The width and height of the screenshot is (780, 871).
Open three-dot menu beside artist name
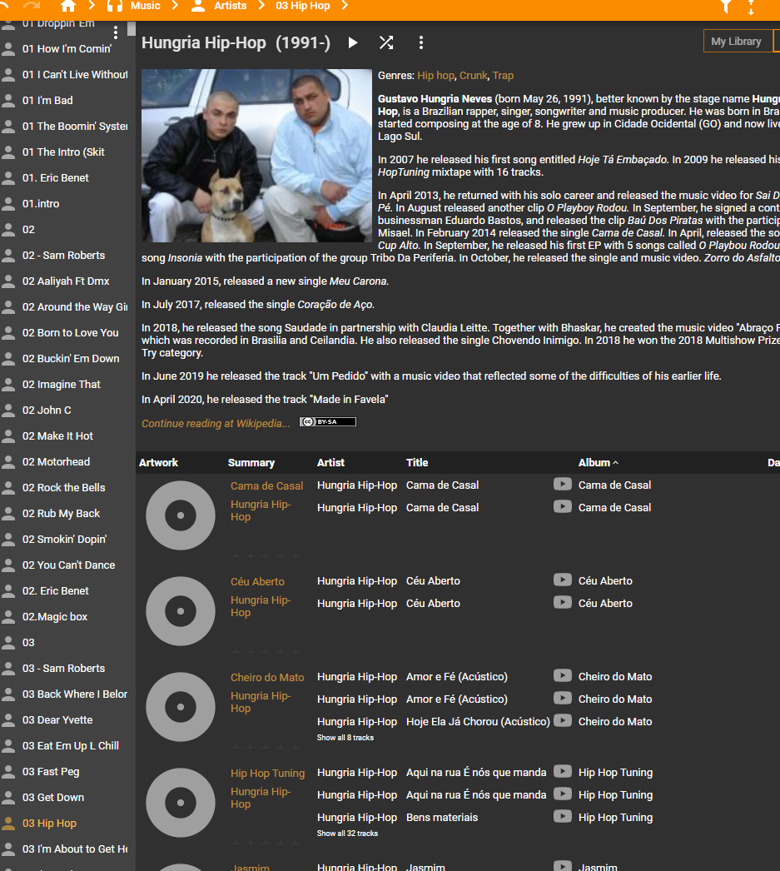click(421, 42)
